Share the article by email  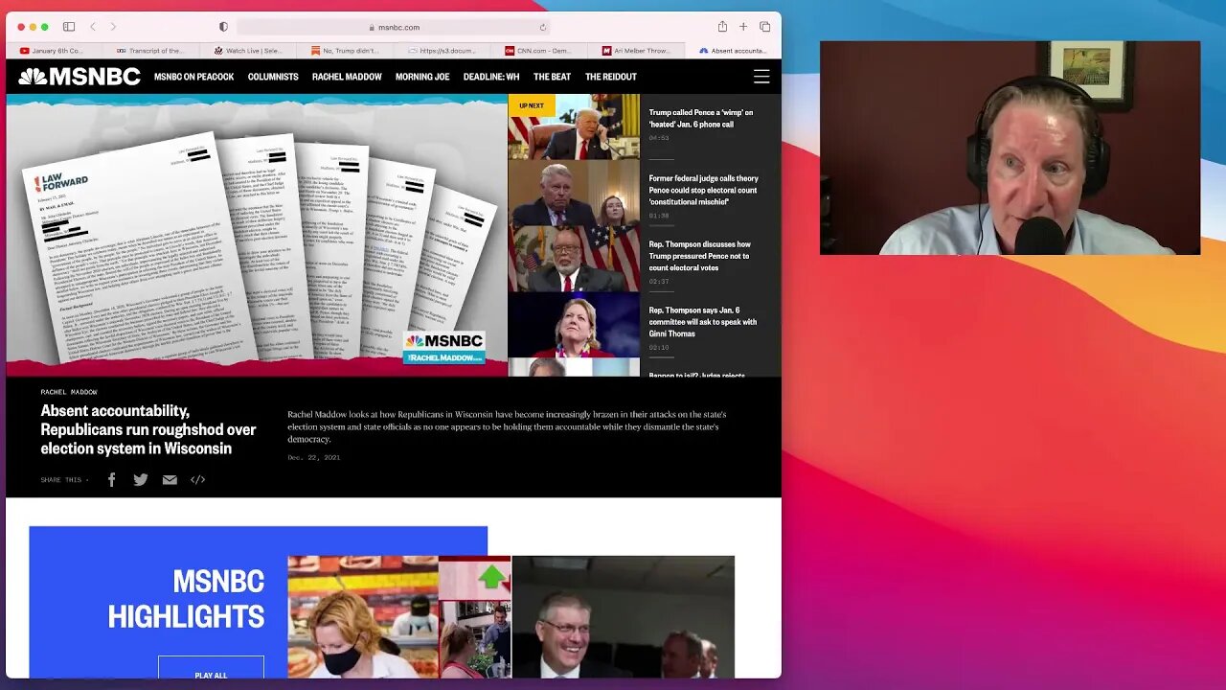(x=170, y=479)
